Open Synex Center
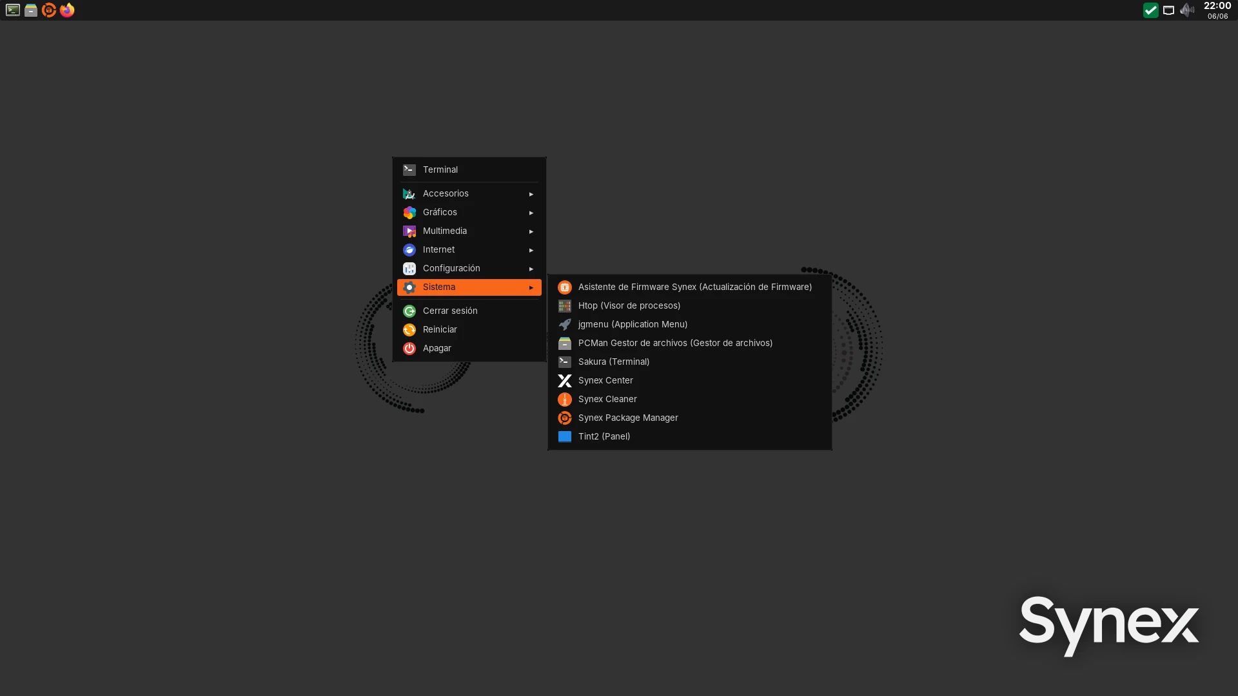The height and width of the screenshot is (696, 1238). 690,381
